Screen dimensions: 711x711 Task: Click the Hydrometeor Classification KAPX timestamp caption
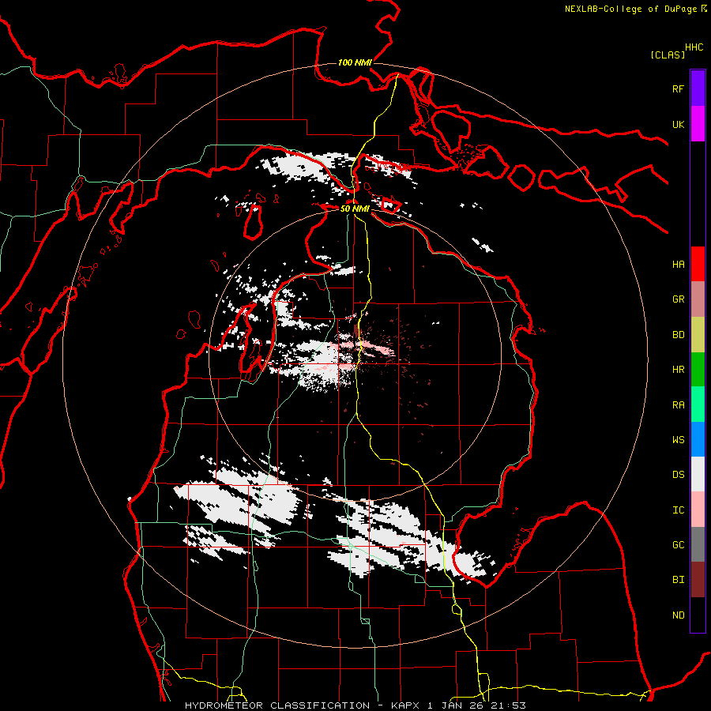(355, 705)
